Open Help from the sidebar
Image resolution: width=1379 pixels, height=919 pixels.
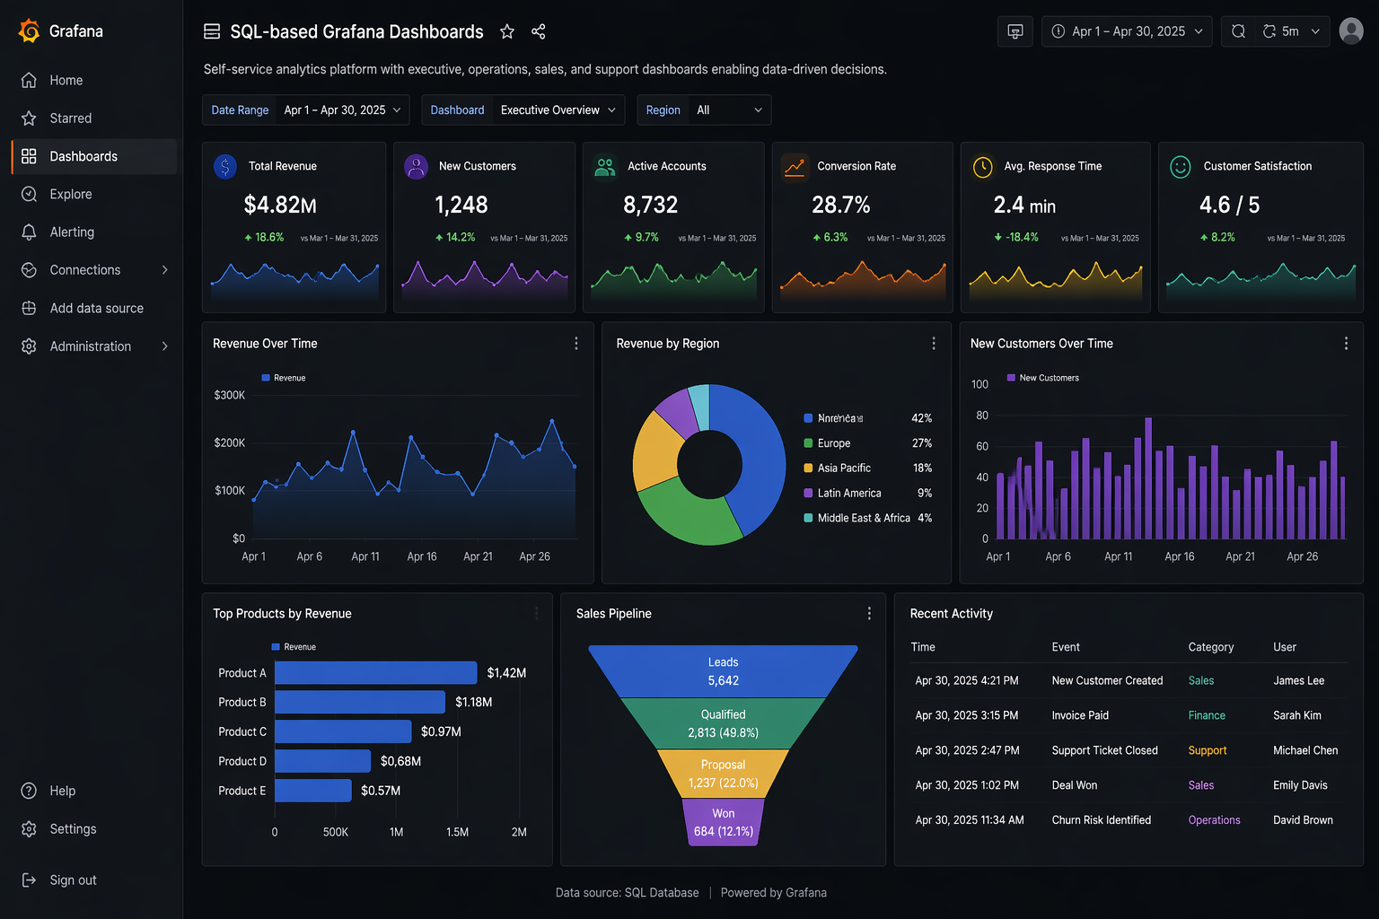[x=62, y=791]
